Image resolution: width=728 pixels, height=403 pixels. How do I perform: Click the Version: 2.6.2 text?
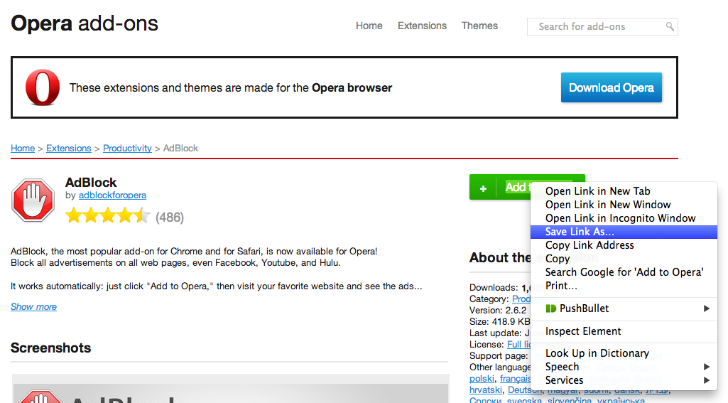pos(498,310)
